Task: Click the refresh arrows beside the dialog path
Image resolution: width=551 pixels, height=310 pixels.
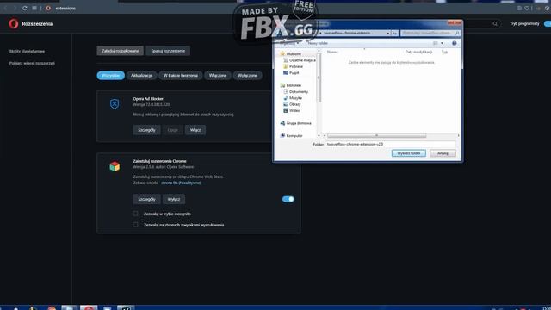Action: tap(394, 33)
